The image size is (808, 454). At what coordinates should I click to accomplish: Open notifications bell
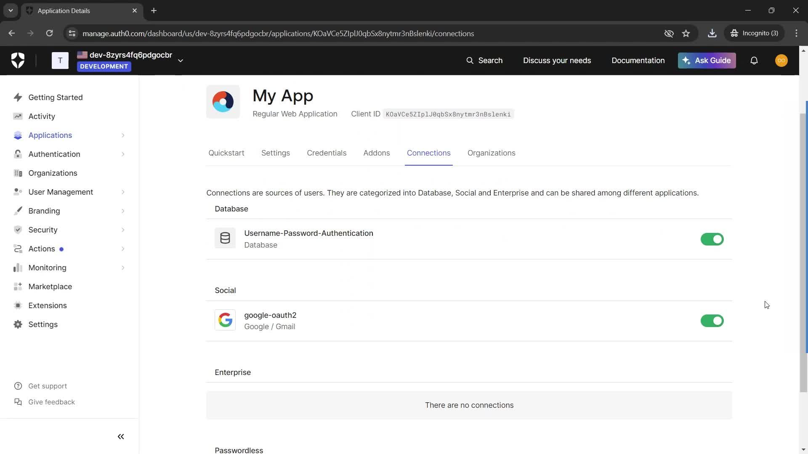[754, 61]
